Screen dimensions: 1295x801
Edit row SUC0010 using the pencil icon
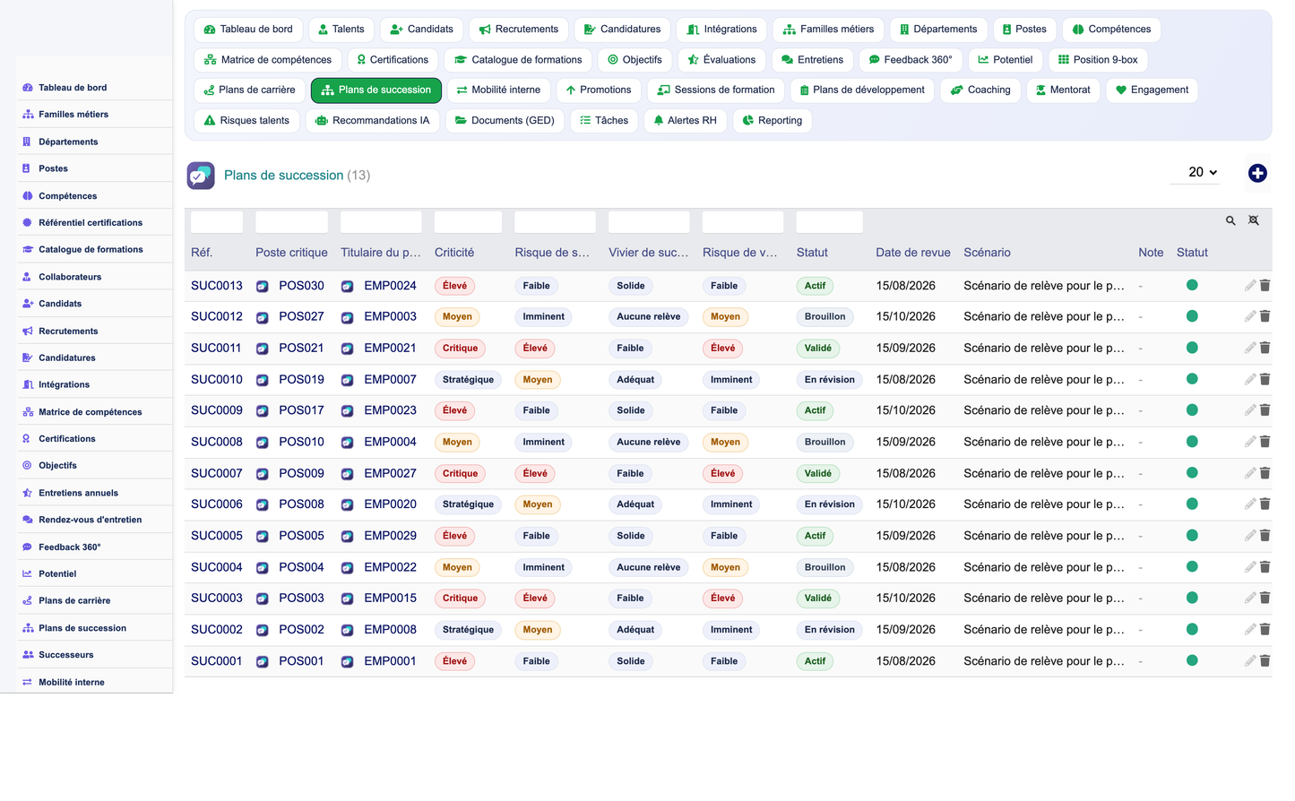coord(1249,379)
